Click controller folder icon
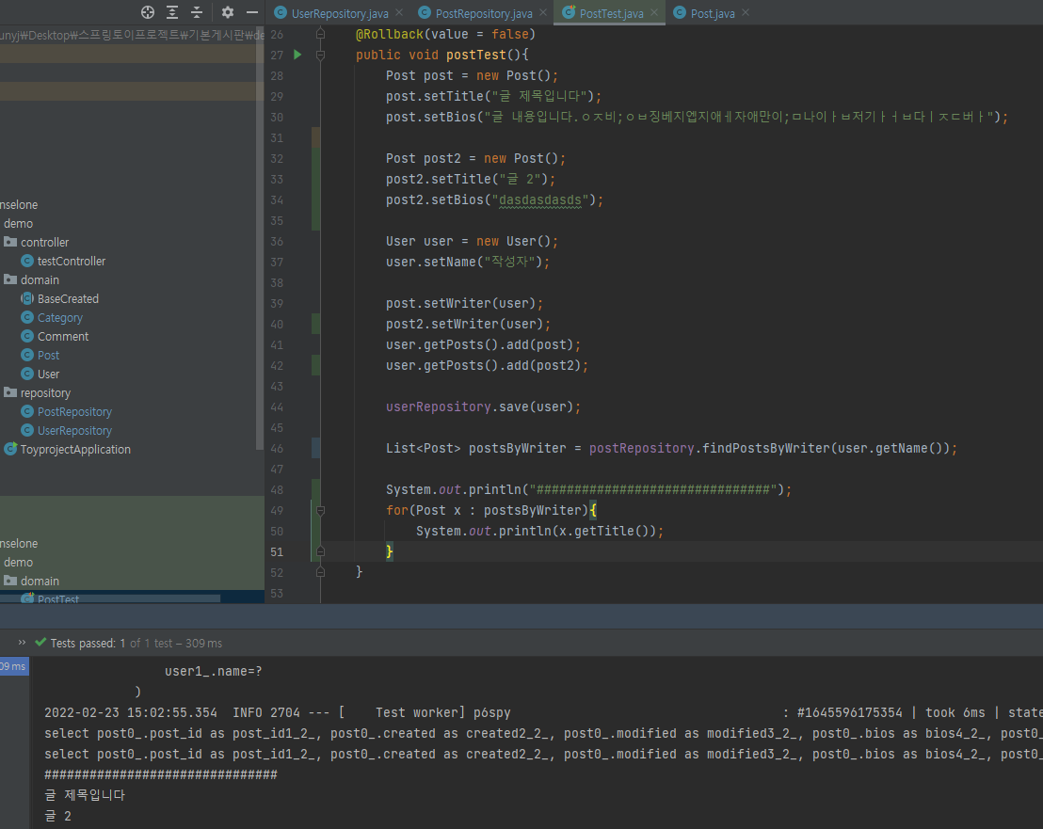 [x=10, y=242]
